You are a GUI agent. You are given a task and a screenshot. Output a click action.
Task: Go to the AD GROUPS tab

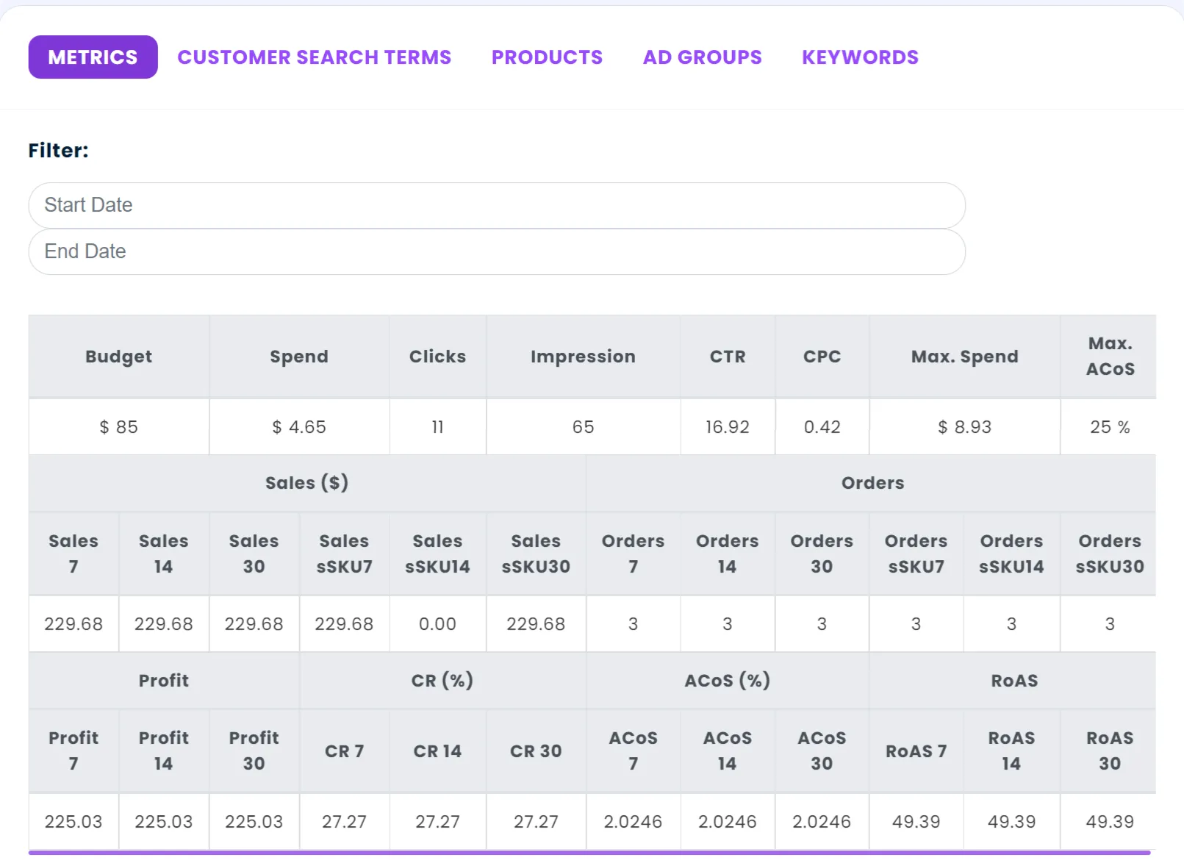click(702, 57)
